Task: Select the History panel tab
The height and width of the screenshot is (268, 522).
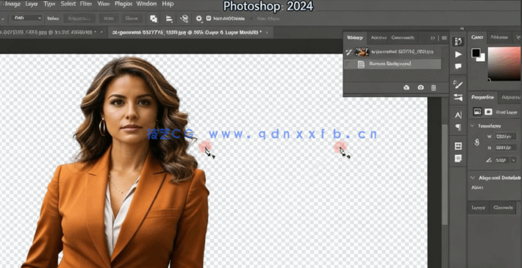Action: (355, 37)
